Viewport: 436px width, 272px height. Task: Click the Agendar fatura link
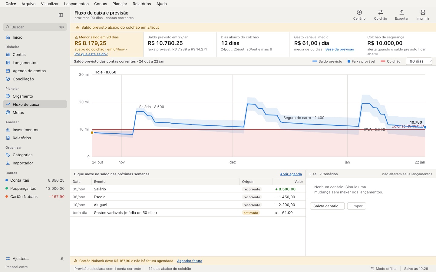pyautogui.click(x=190, y=261)
